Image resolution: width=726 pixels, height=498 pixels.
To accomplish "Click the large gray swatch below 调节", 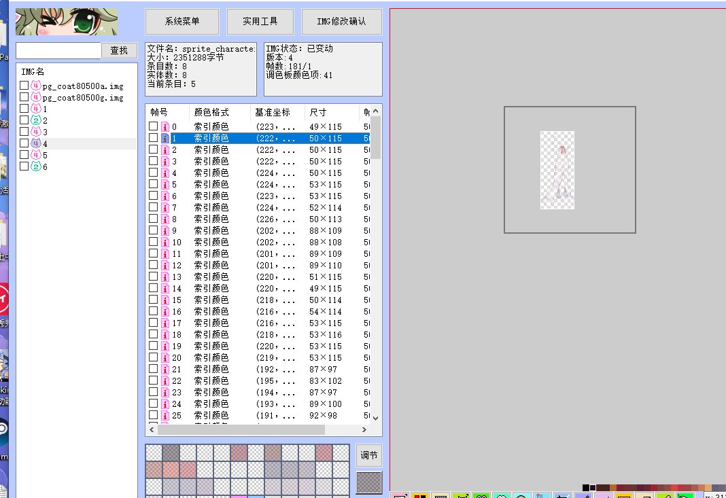I will pos(369,483).
